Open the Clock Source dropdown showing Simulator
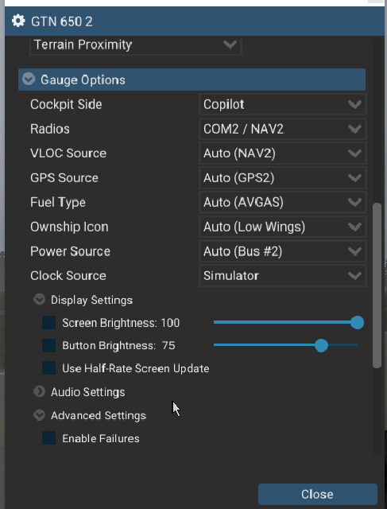387x509 pixels. tap(283, 276)
